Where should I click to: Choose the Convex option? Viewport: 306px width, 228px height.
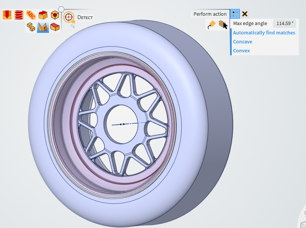click(x=241, y=51)
